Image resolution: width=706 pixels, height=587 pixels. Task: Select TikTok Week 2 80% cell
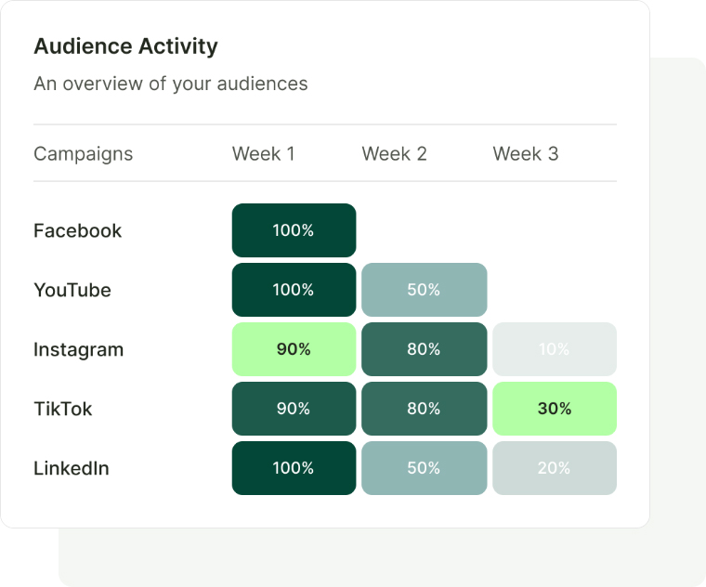point(424,409)
